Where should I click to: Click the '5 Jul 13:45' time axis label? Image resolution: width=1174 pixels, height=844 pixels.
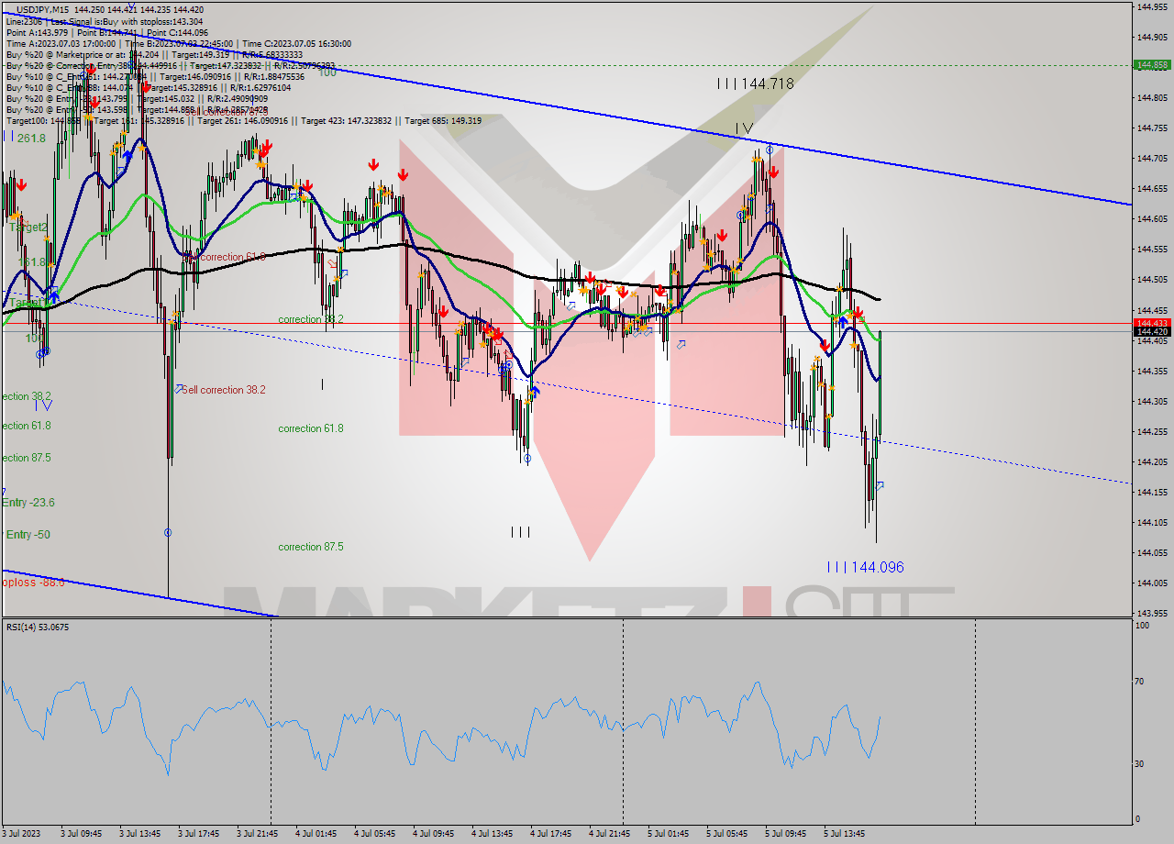coord(845,834)
